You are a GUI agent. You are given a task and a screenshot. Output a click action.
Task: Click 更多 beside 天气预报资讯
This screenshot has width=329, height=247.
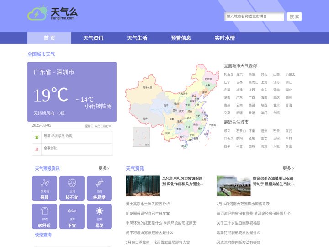(104, 168)
